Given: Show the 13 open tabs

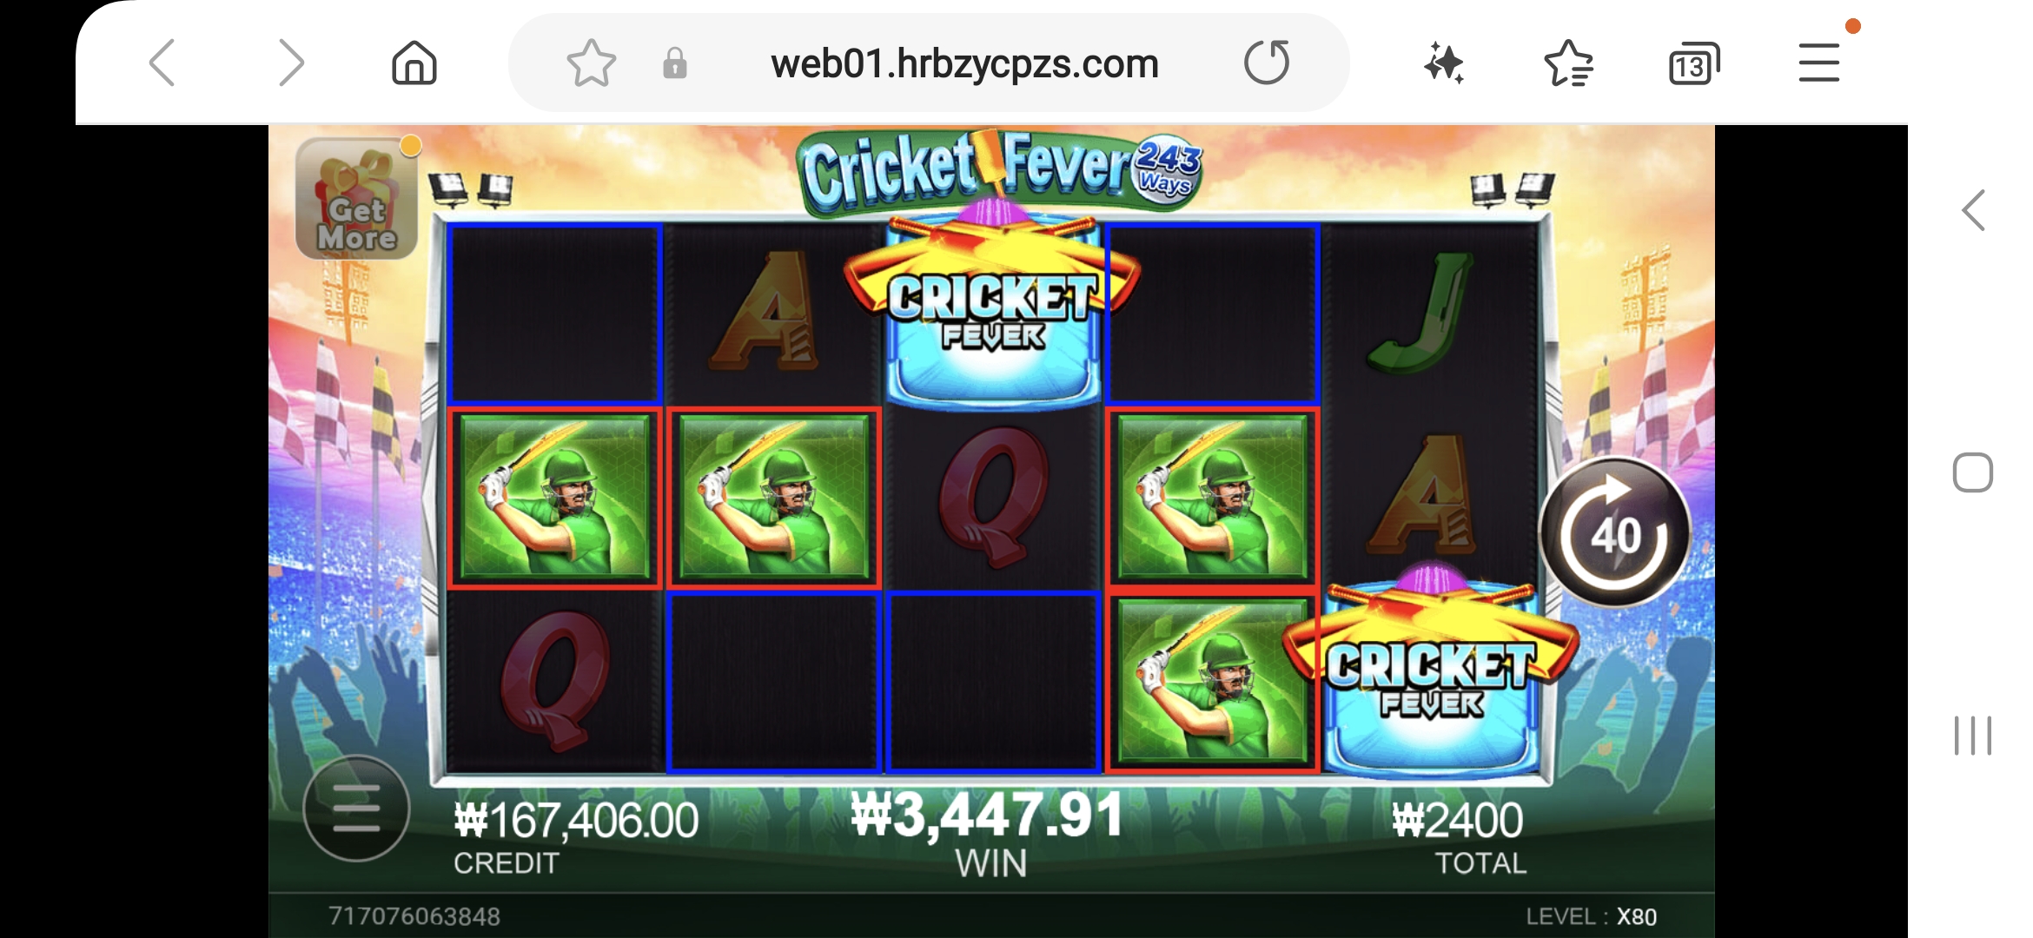Looking at the screenshot, I should coord(1693,63).
